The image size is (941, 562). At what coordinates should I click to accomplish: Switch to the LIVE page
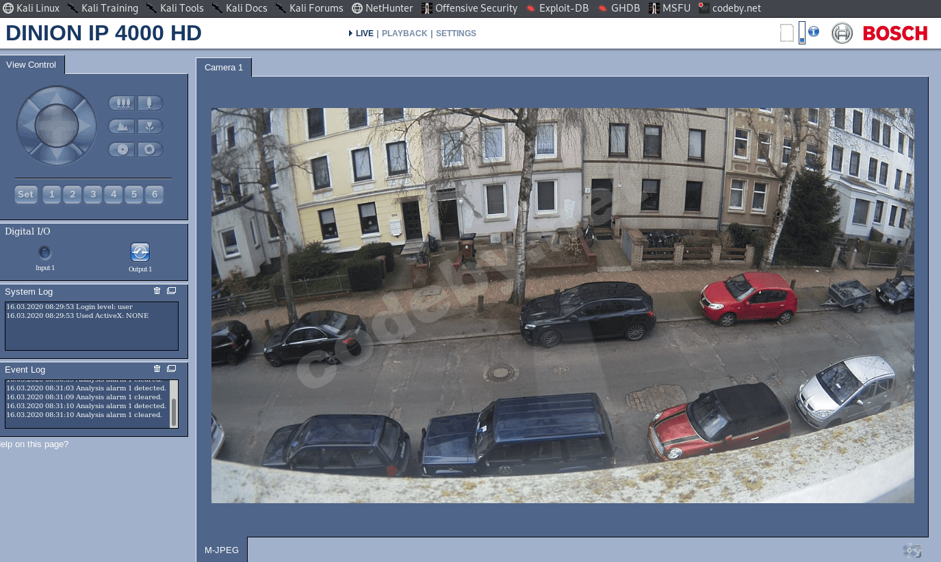point(365,34)
